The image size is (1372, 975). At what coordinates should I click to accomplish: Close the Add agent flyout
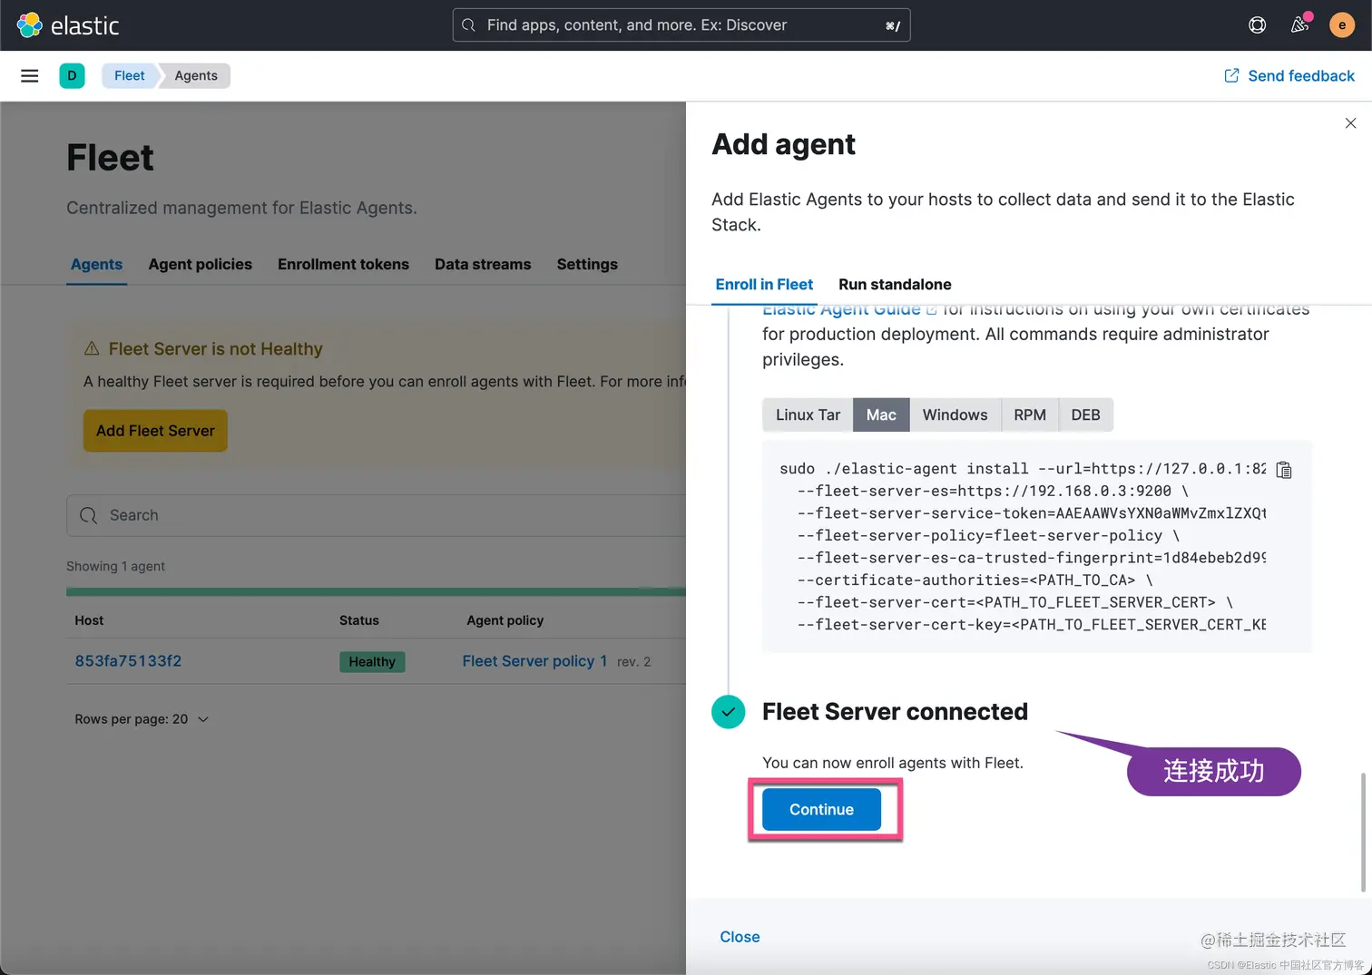[x=1350, y=123]
